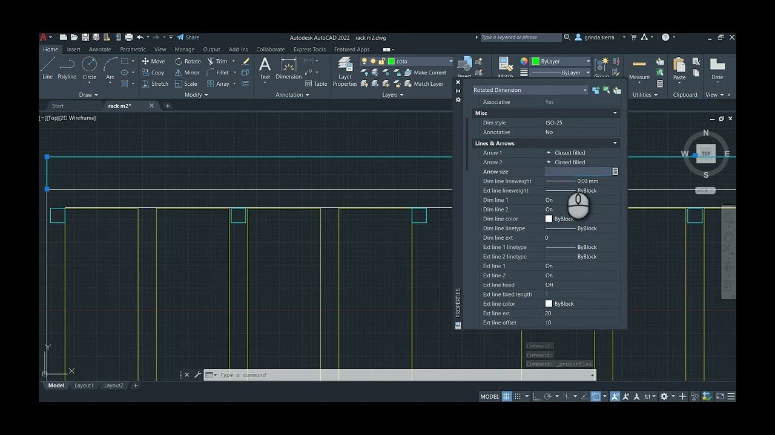Viewport: 775px width, 435px height.
Task: Click the Quick Select icon in Properties palette
Action: [618, 90]
